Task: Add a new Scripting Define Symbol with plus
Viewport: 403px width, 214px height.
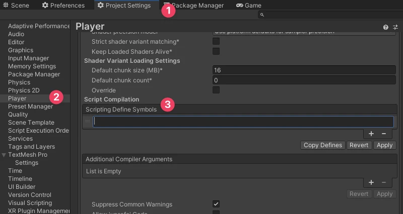Action: [371, 134]
